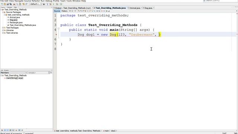Click the error marker on line 5
This screenshot has width=238, height=134.
click(x=56, y=35)
